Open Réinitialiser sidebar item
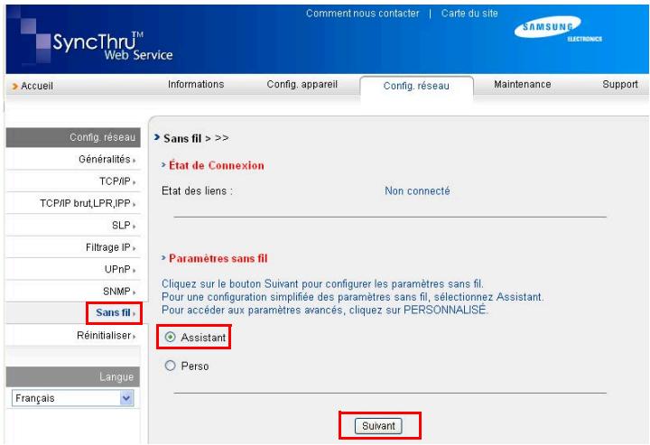650x445 pixels. [104, 335]
